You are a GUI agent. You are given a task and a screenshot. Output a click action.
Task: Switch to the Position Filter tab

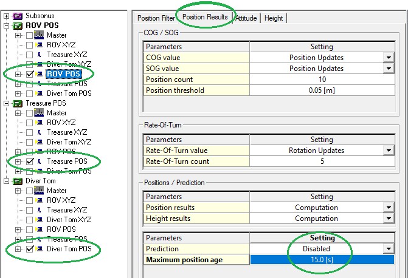pos(156,18)
